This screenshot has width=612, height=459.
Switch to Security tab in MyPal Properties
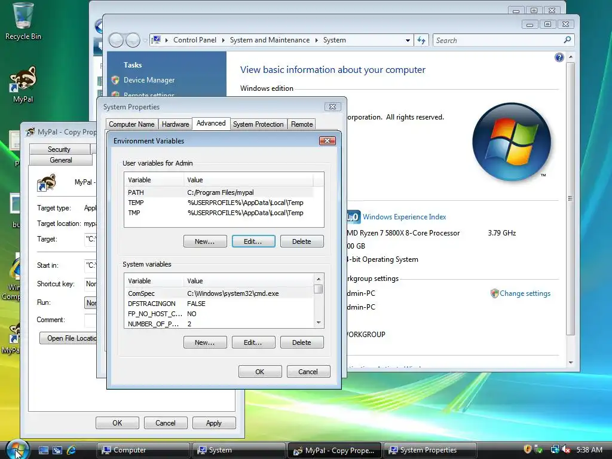pos(59,149)
